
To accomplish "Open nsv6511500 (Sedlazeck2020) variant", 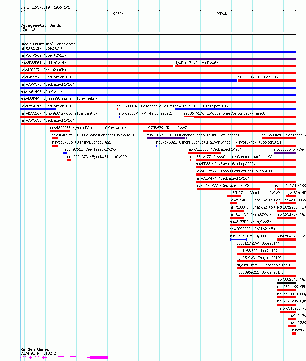I will click(215, 149).
